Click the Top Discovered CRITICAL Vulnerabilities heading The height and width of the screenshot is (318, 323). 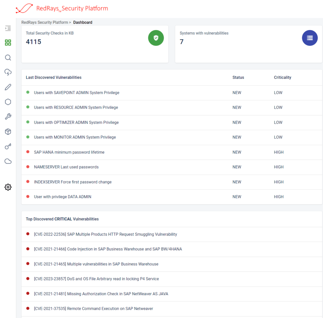[62, 219]
